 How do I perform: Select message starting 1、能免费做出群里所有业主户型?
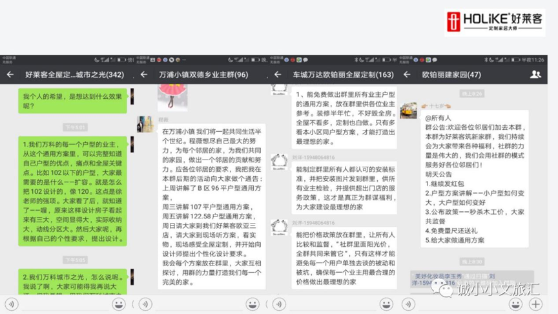pos(344,118)
